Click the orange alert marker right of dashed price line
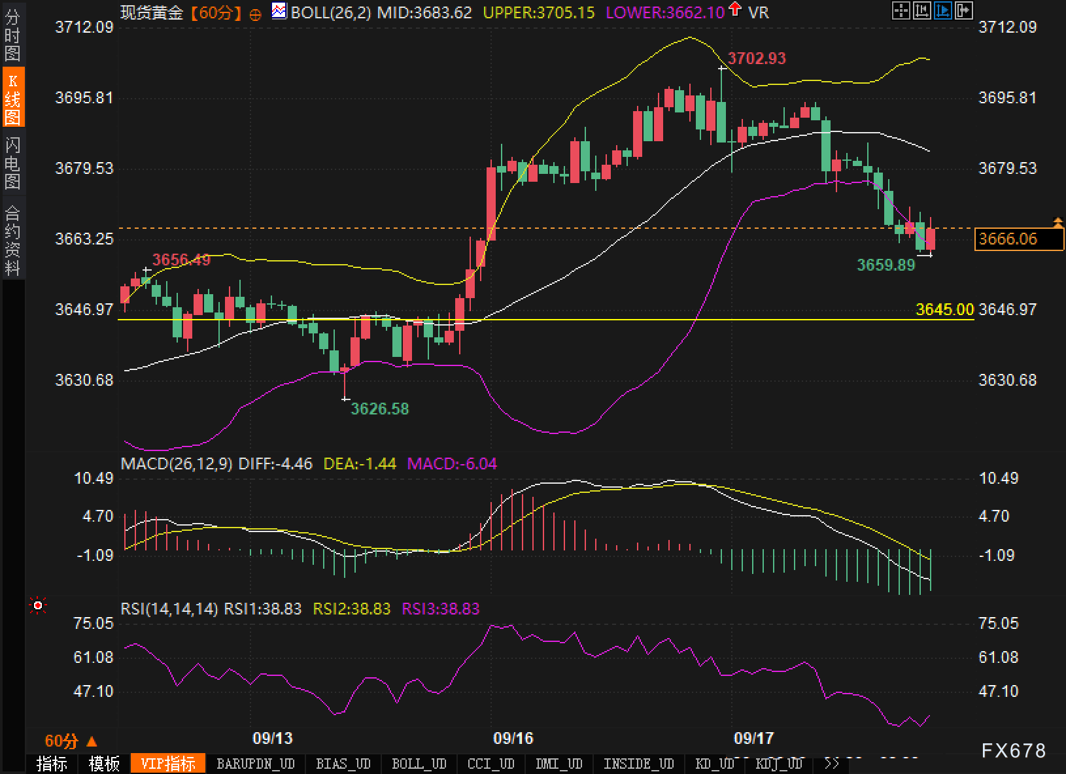Image resolution: width=1066 pixels, height=774 pixels. [1057, 223]
